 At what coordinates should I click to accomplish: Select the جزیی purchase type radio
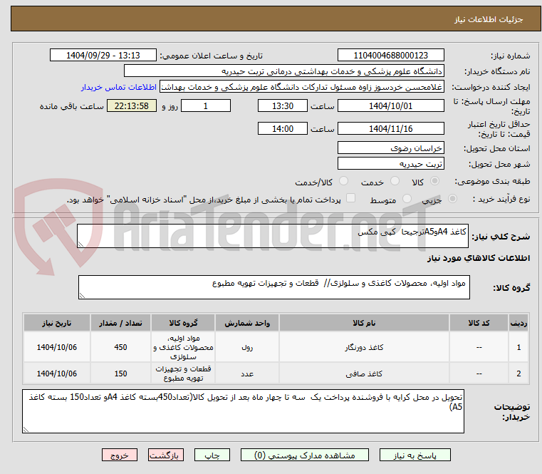click(452, 199)
